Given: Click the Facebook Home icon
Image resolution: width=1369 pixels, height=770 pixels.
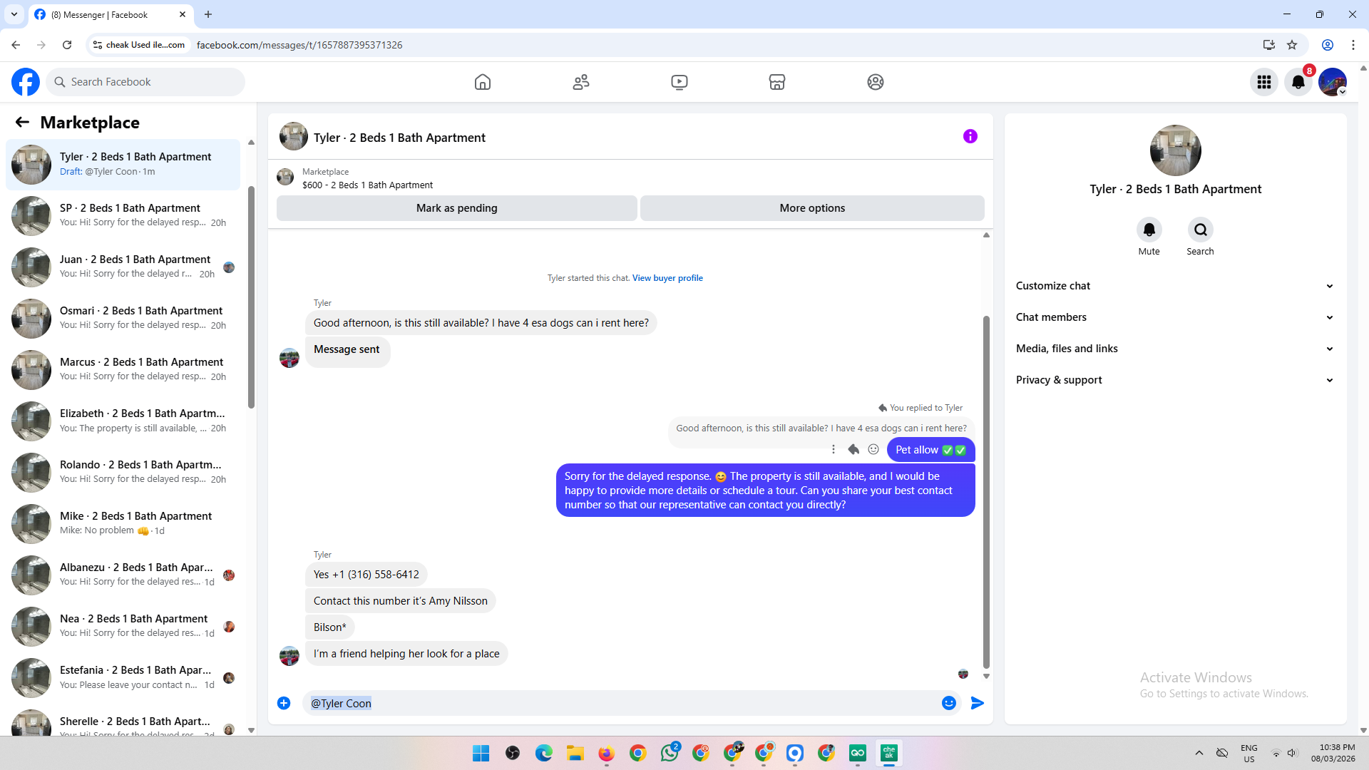Looking at the screenshot, I should (483, 82).
